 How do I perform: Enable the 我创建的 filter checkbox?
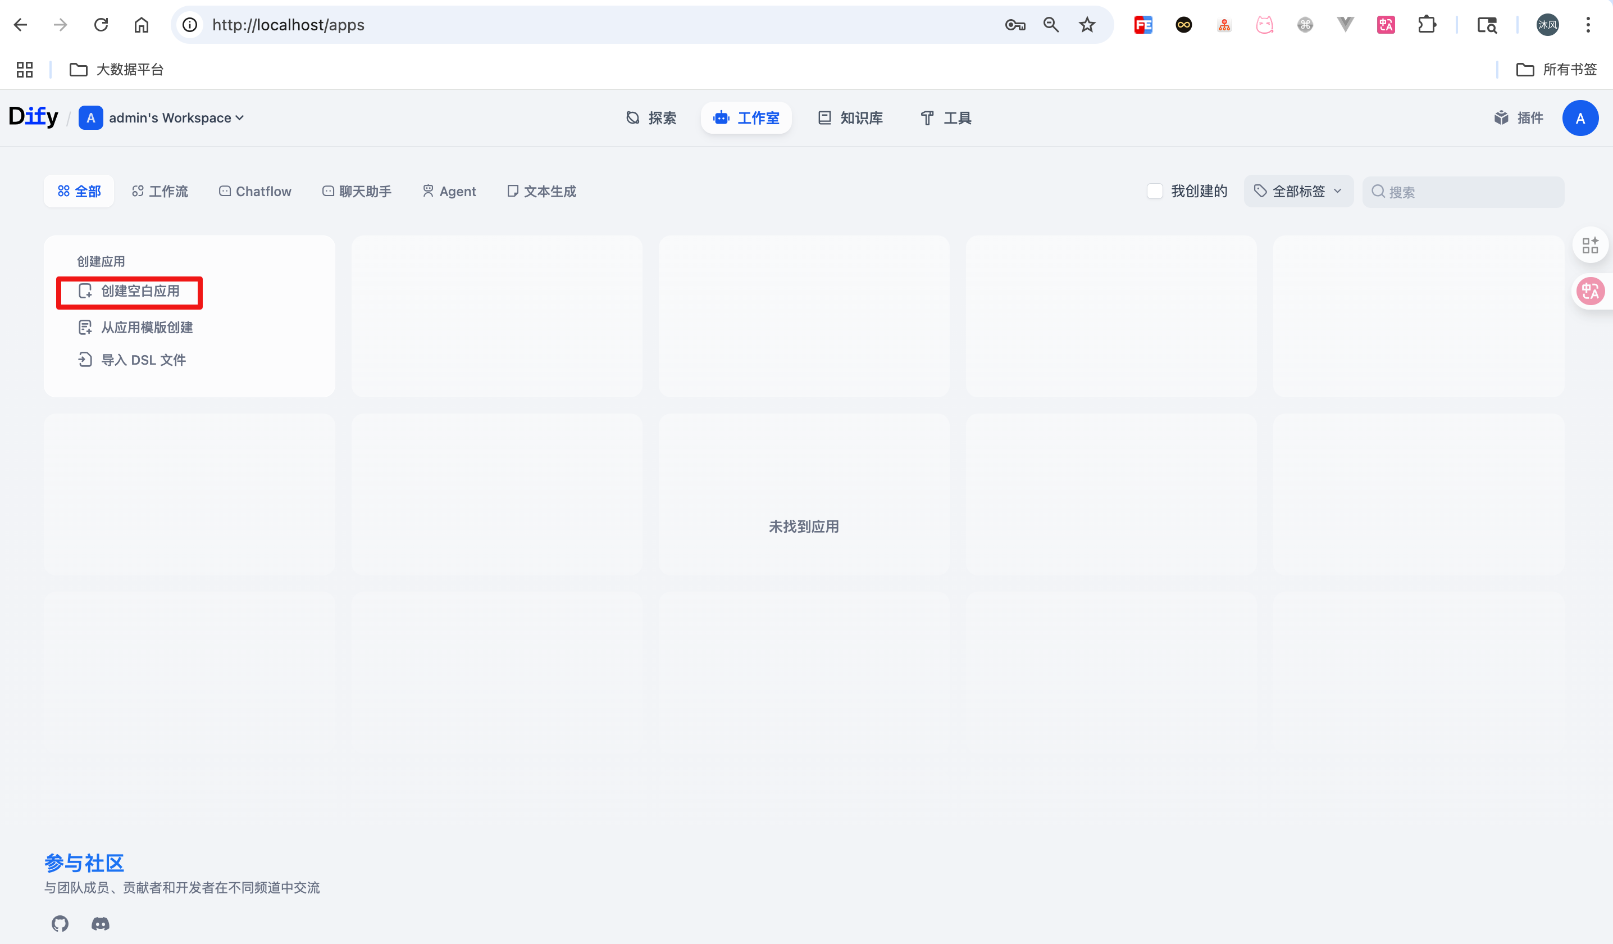point(1155,191)
